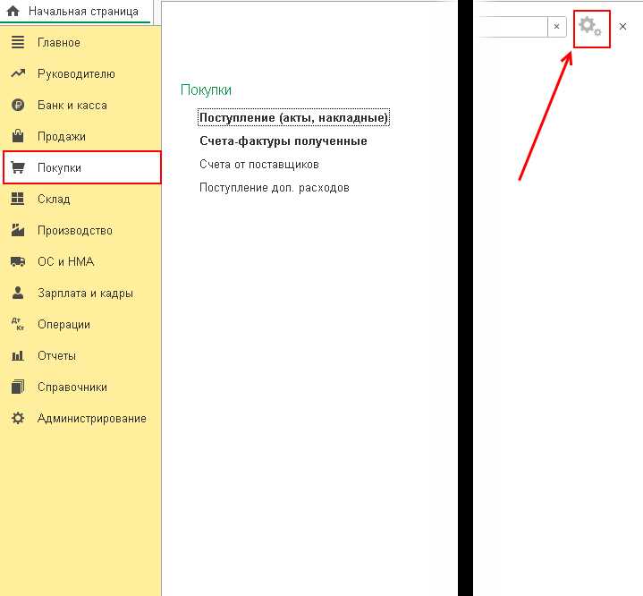Click the Руководителю trend chart icon
The width and height of the screenshot is (643, 596).
click(x=18, y=73)
